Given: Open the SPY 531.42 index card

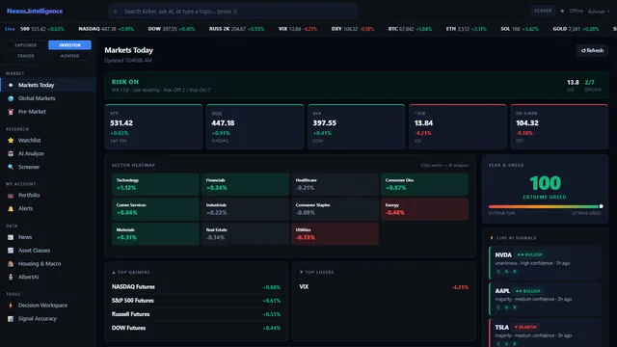Looking at the screenshot, I should [x=153, y=126].
